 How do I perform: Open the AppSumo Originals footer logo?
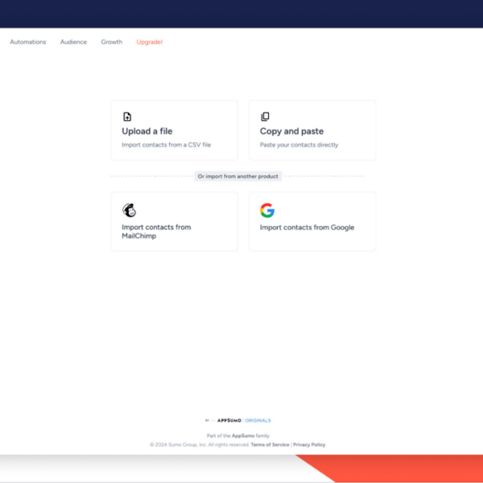tap(238, 420)
